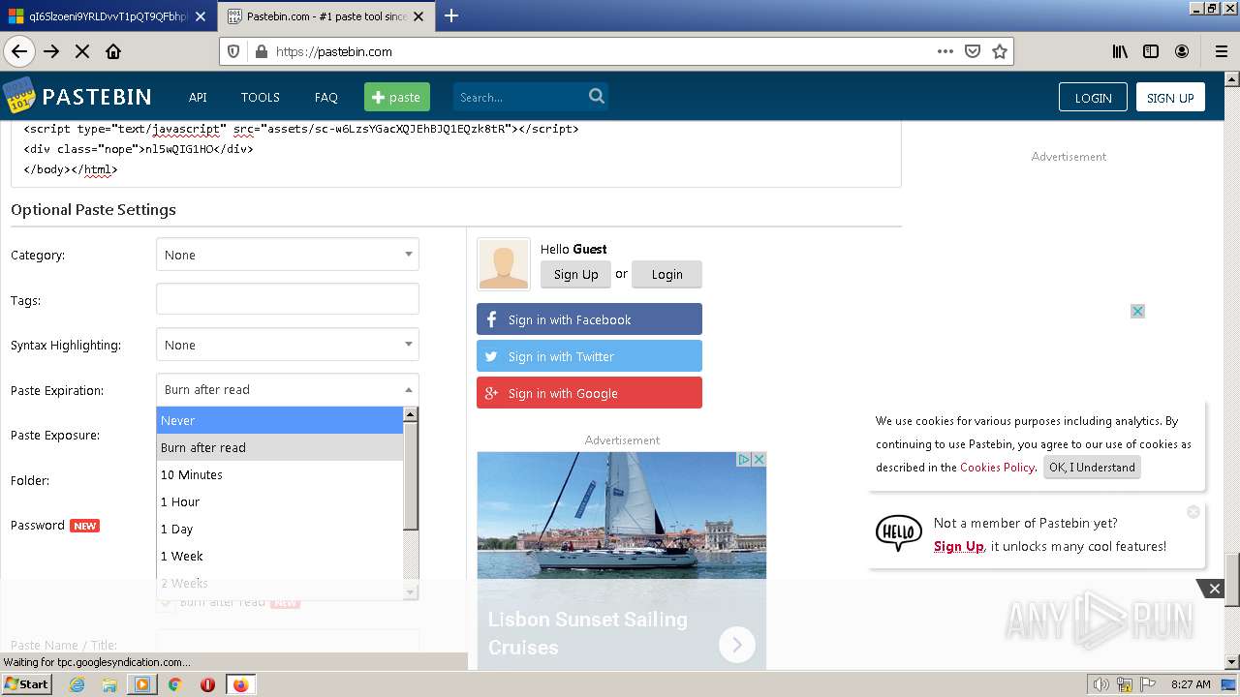Choose 1 Hour expiration
Image resolution: width=1240 pixels, height=697 pixels.
[280, 501]
